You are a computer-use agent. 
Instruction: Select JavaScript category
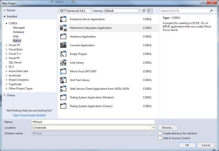click(15, 75)
